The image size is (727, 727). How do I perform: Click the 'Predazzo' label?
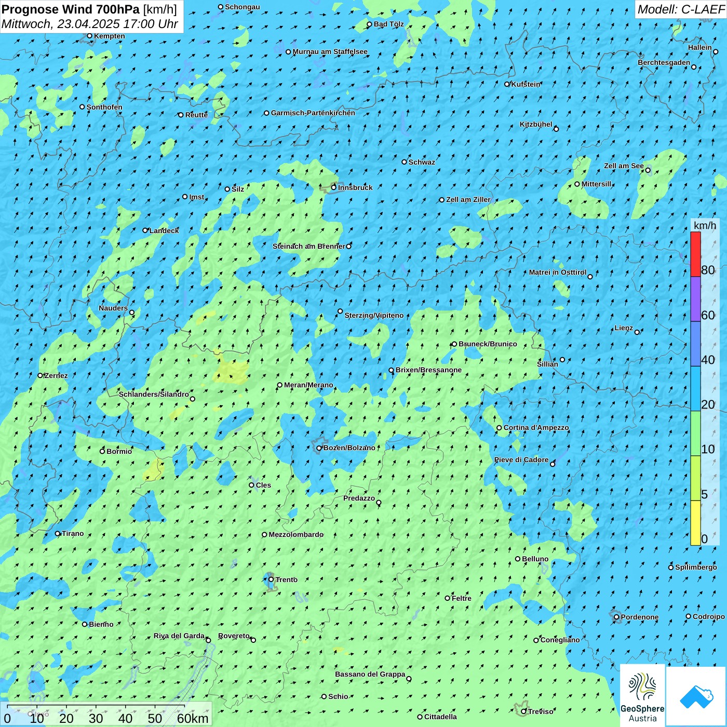pos(359,498)
